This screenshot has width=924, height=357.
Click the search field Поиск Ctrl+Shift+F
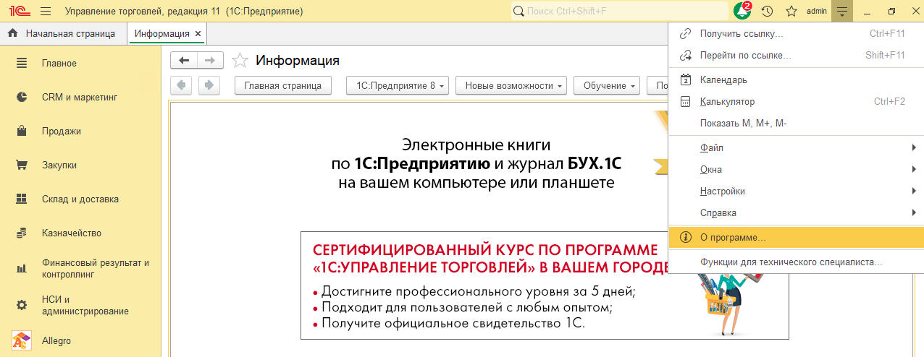point(619,12)
